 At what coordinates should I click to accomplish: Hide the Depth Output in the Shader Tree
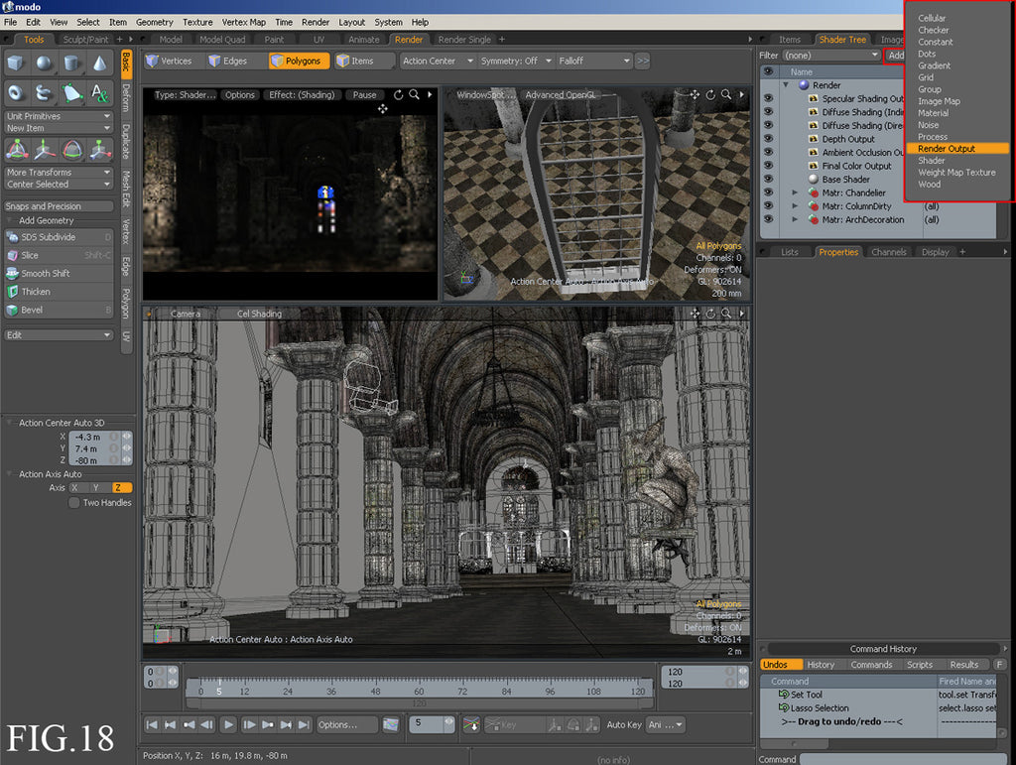click(x=768, y=139)
